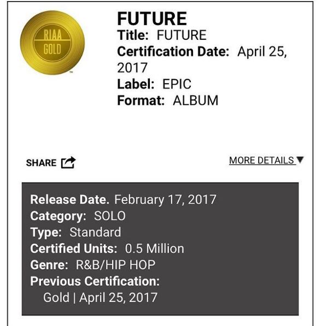Image resolution: width=321 pixels, height=326 pixels.
Task: Click the Type: Standard row
Action: [x=75, y=232]
